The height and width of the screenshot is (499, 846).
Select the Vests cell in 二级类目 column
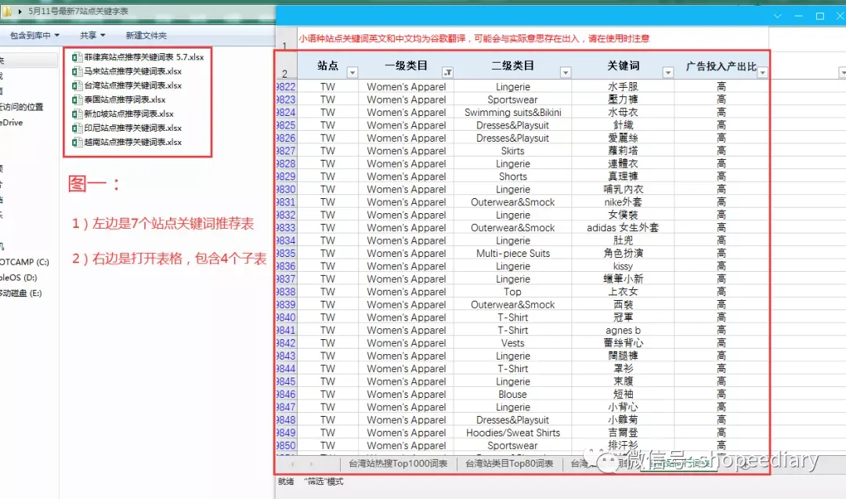coord(512,343)
